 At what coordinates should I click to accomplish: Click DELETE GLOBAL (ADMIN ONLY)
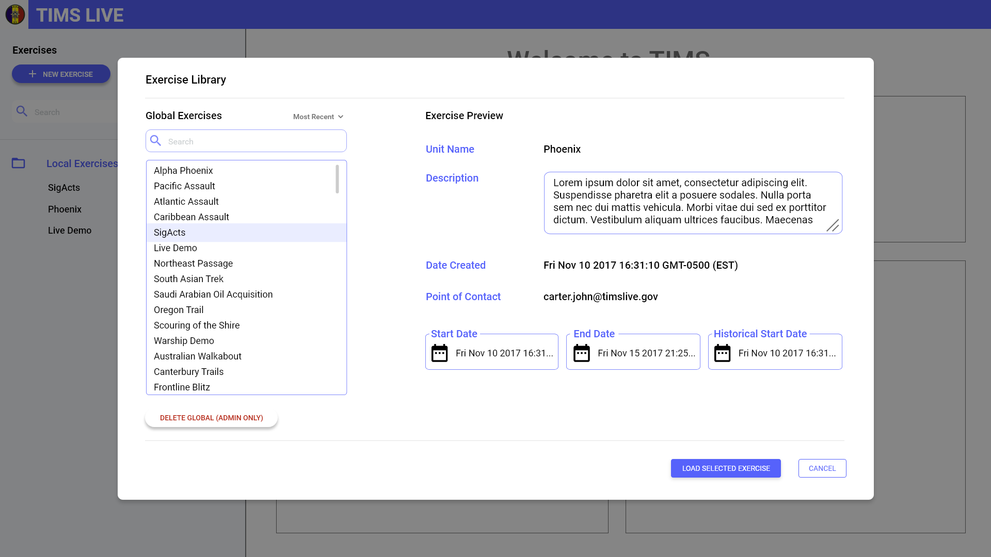tap(211, 418)
